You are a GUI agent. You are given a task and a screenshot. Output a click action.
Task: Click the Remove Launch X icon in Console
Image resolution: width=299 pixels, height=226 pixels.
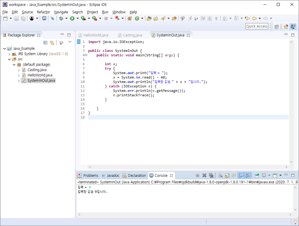point(204,175)
